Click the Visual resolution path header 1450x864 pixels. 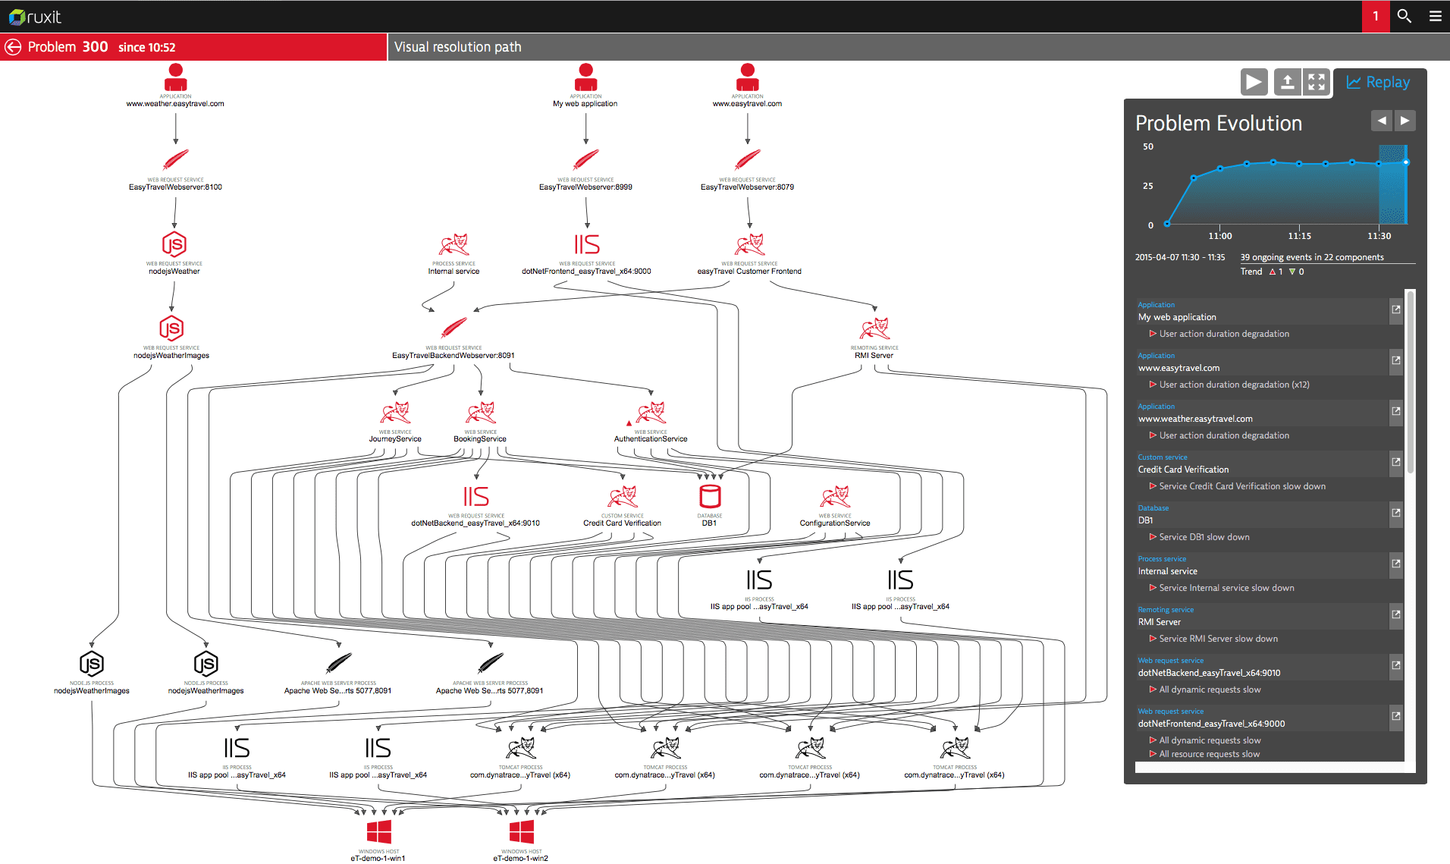tap(457, 47)
